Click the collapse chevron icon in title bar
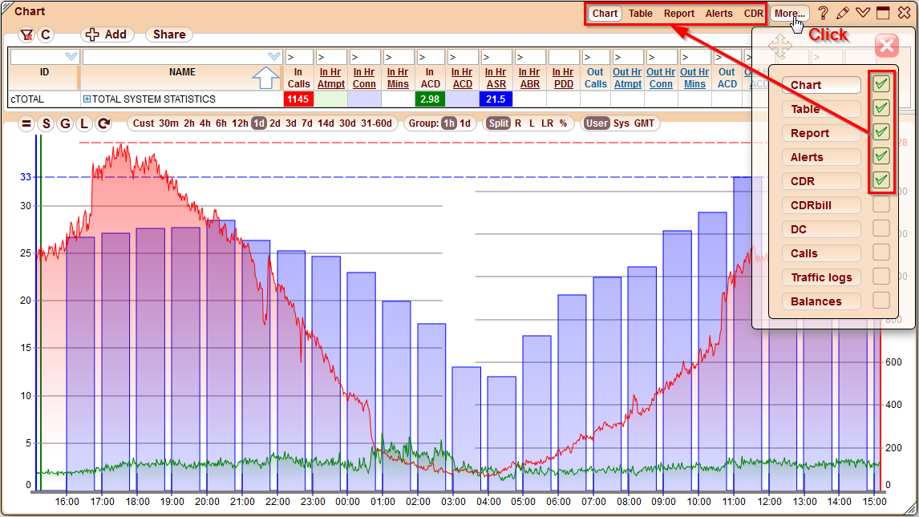The height and width of the screenshot is (517, 919). 863,12
